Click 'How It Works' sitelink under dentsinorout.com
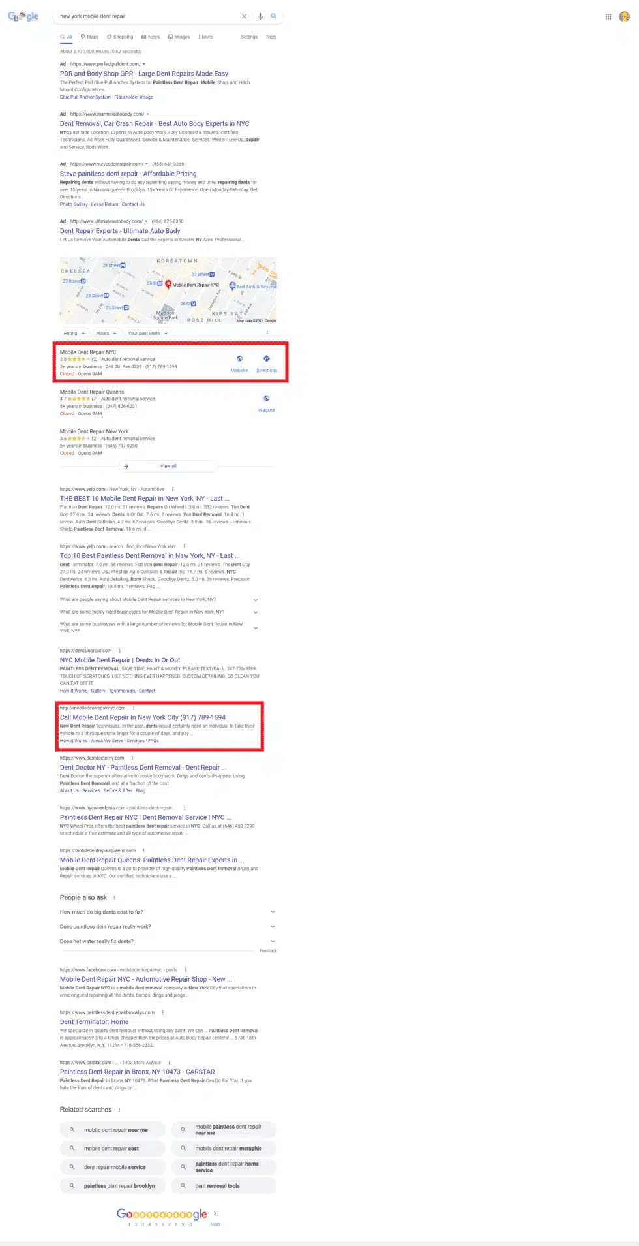 74,691
